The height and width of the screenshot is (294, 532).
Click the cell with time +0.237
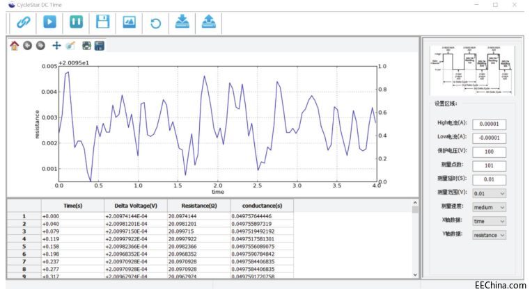coord(72,261)
